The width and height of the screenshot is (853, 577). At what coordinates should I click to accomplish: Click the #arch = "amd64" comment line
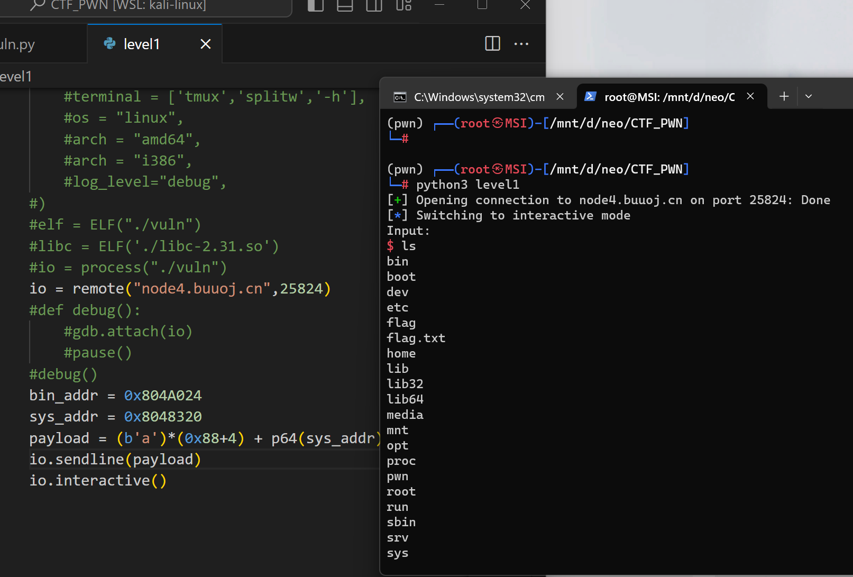132,140
